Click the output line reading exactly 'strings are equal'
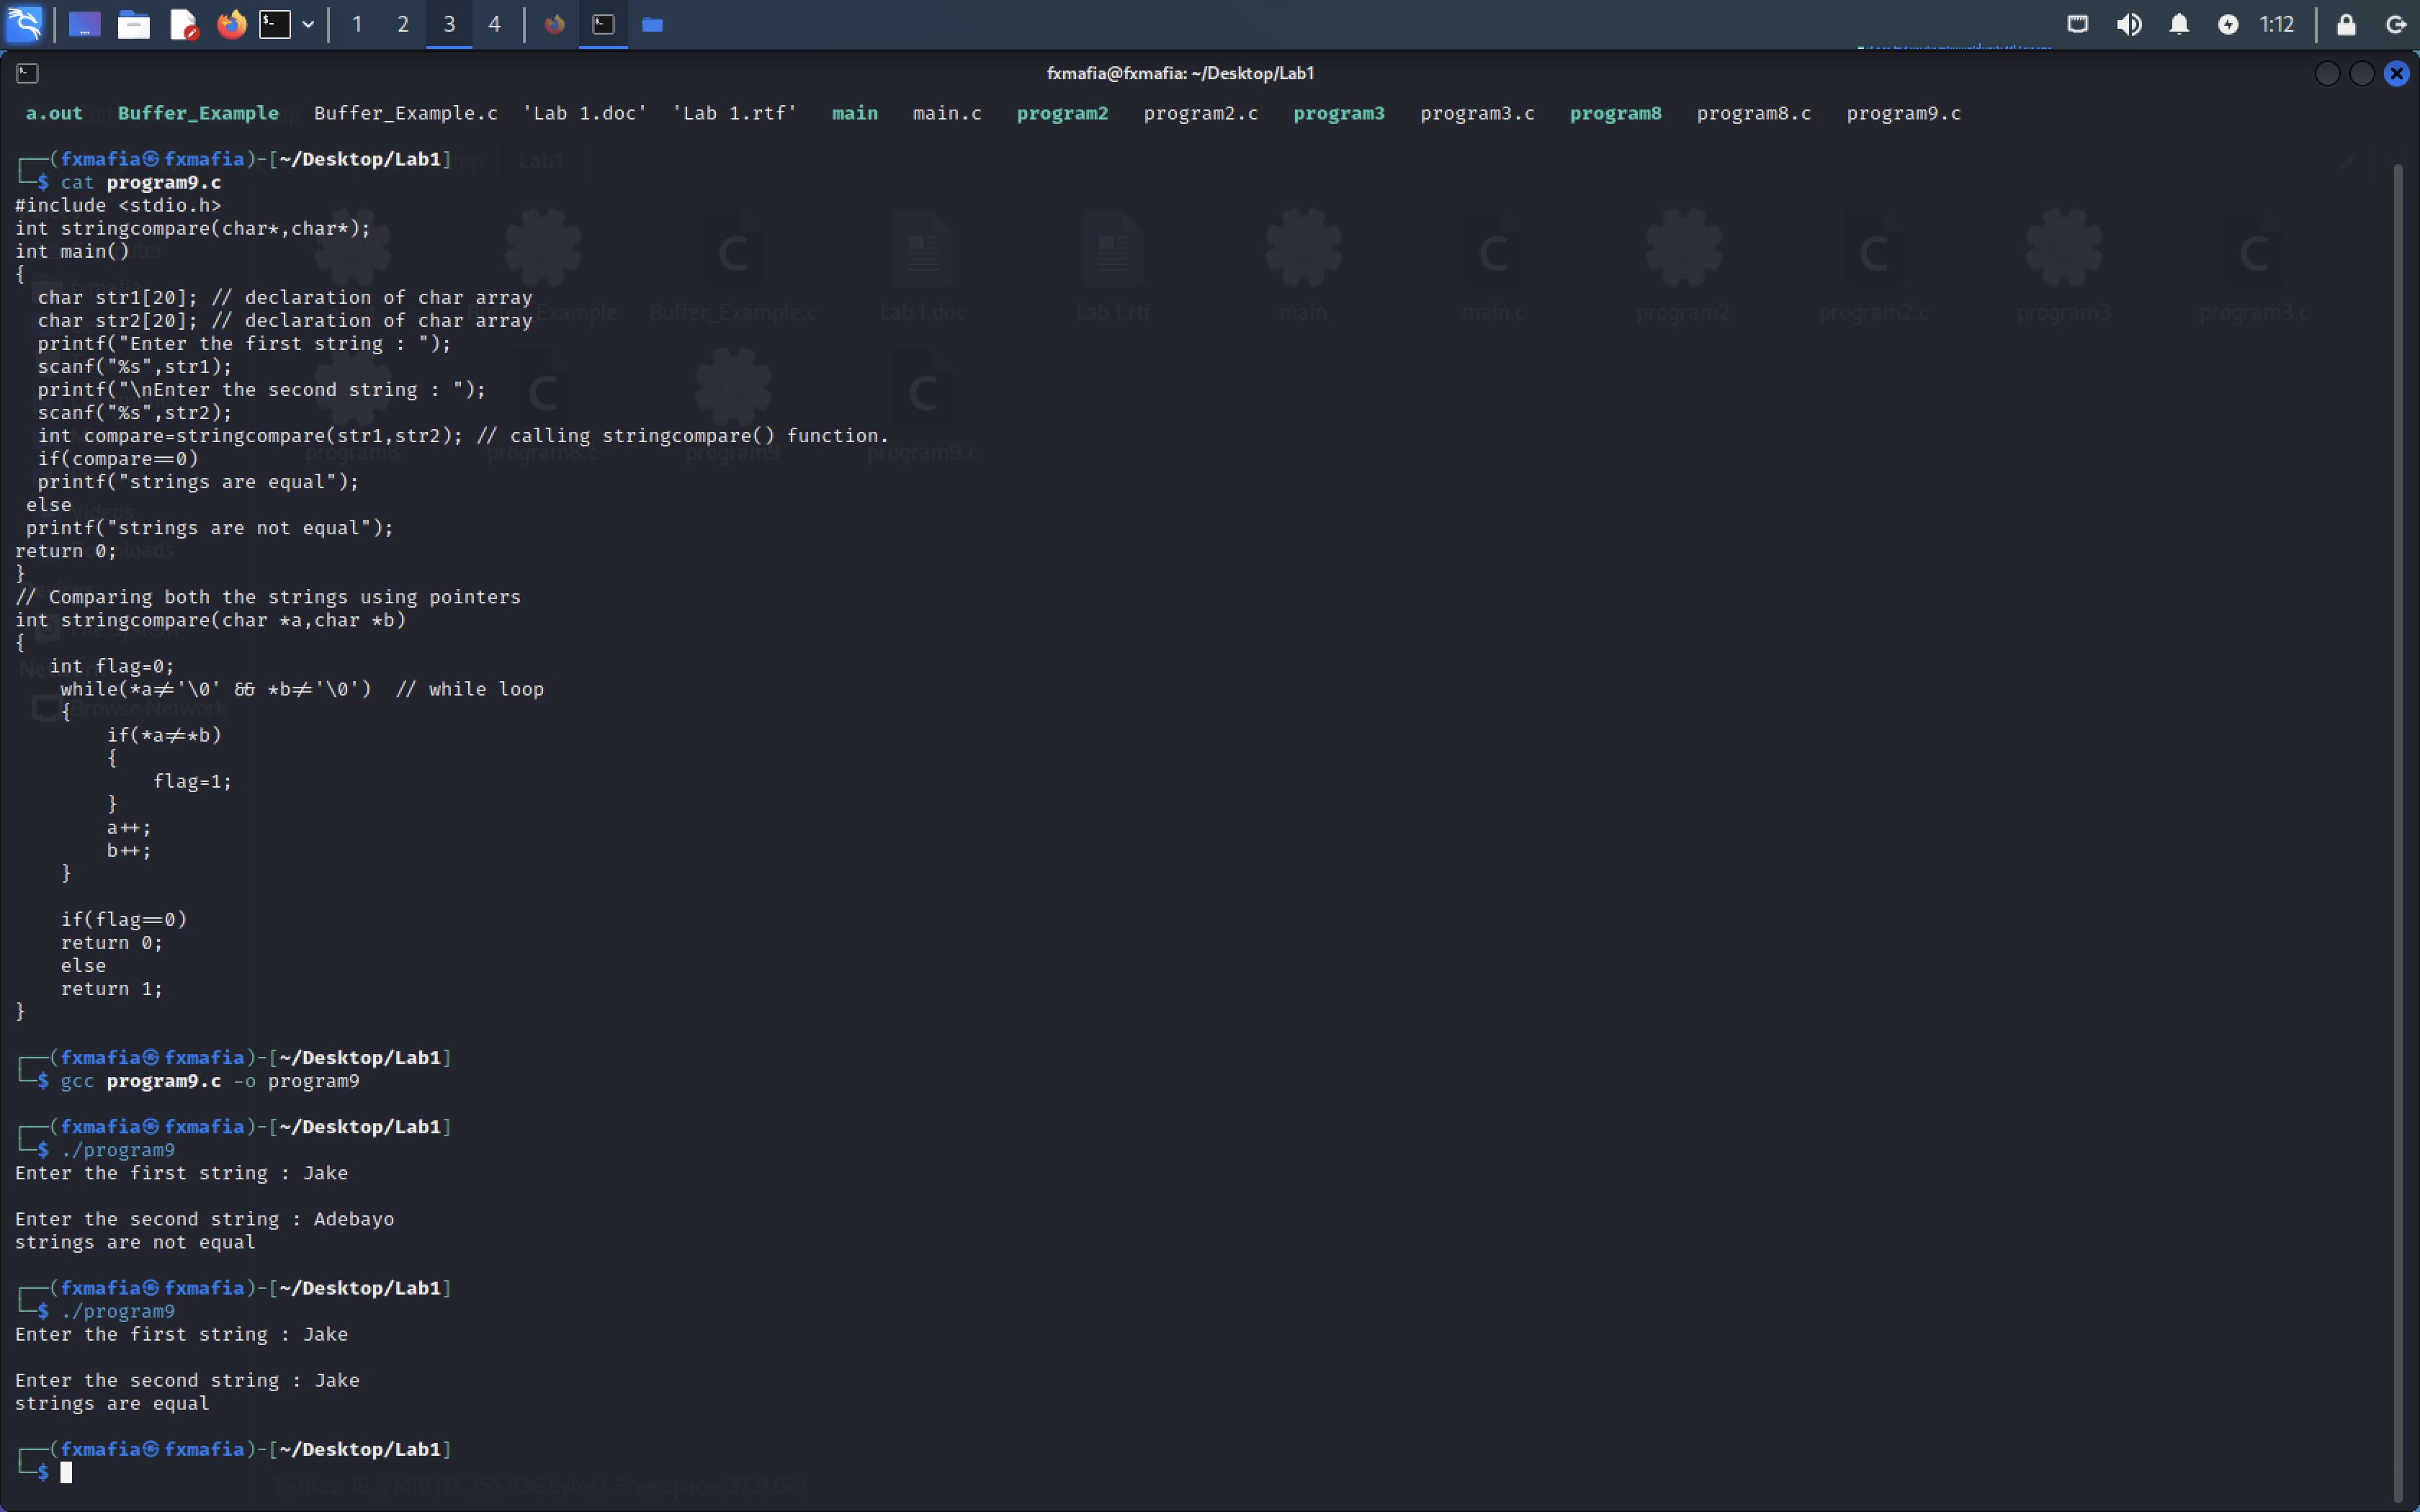 pyautogui.click(x=112, y=1403)
